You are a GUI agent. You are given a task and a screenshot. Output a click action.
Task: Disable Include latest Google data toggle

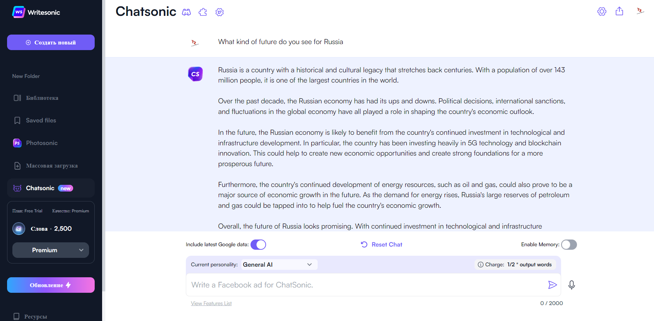[x=258, y=244]
